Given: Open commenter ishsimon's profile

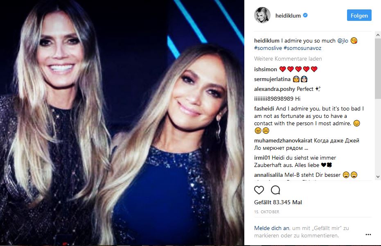Looking at the screenshot, I should point(265,69).
